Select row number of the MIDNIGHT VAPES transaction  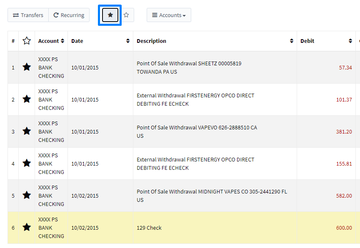[x=13, y=196]
